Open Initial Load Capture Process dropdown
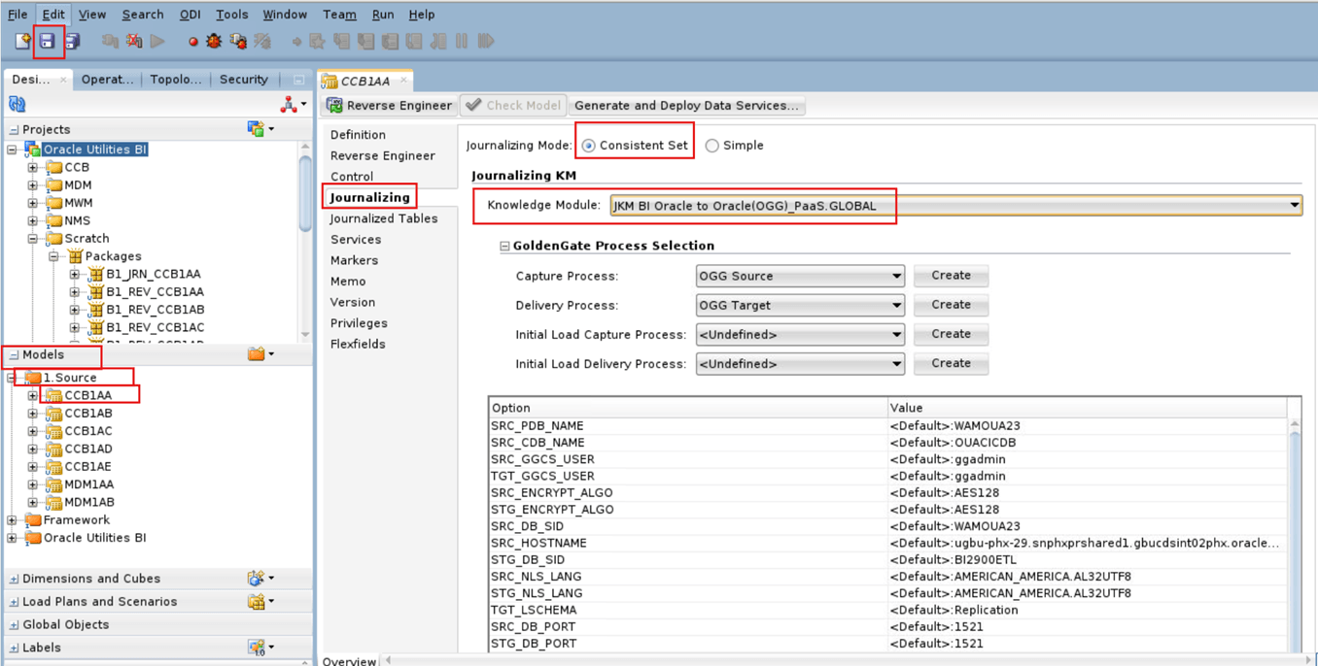 pos(896,335)
